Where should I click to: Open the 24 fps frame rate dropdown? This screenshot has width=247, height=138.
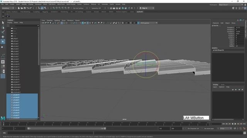click(226, 128)
